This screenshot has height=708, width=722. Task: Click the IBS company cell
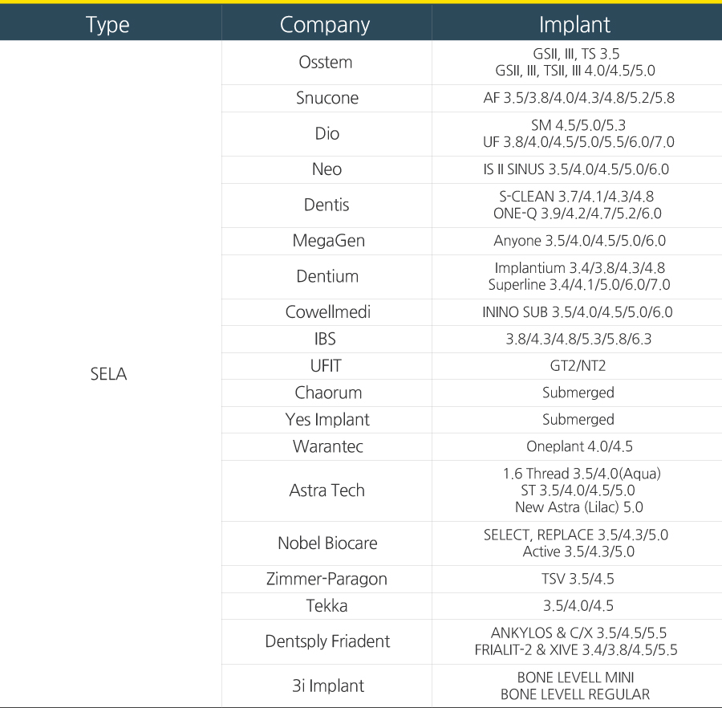(325, 339)
